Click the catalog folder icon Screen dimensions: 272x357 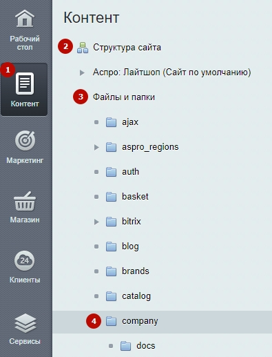point(111,296)
